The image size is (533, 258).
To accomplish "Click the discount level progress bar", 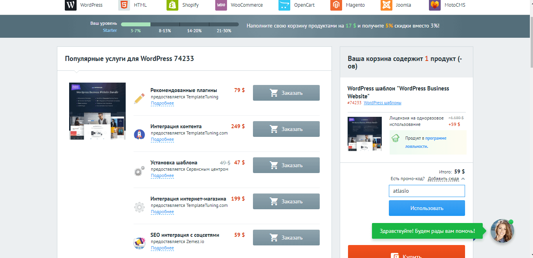I will coord(179,24).
